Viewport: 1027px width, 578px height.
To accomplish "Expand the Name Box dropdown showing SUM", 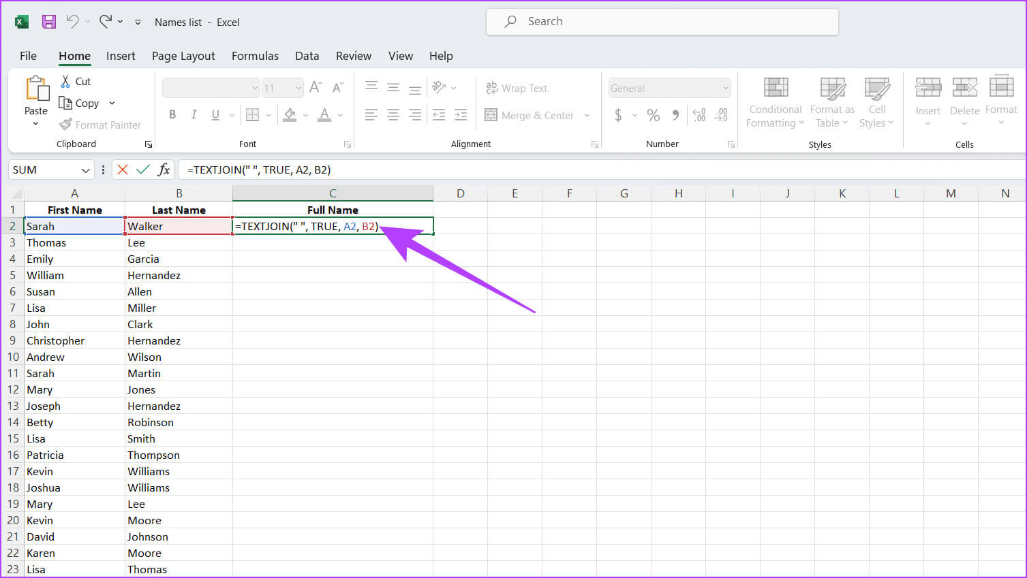I will pyautogui.click(x=86, y=170).
